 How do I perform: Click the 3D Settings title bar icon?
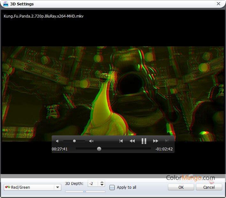click(5, 4)
